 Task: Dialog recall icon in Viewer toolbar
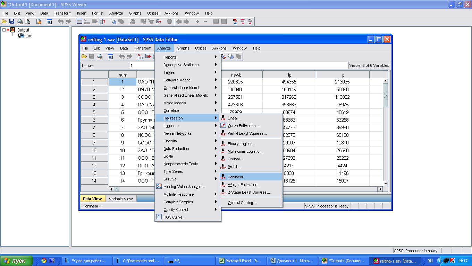(x=50, y=21)
